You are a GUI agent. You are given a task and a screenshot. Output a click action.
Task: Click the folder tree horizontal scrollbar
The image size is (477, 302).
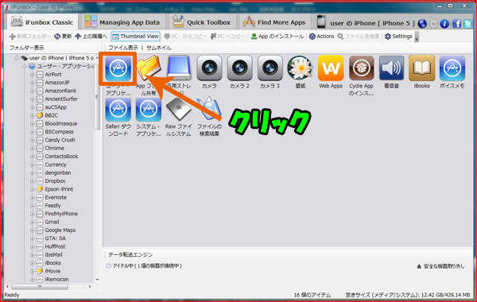pos(40,287)
